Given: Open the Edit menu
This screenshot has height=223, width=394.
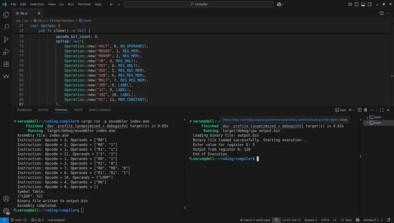Looking at the screenshot, I should [x=23, y=4].
